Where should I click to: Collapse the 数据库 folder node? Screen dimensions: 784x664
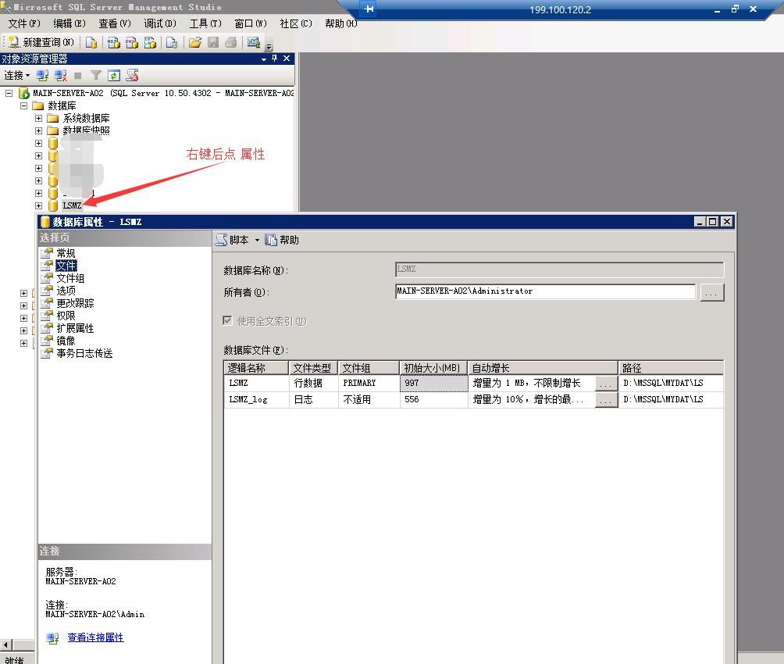[23, 105]
